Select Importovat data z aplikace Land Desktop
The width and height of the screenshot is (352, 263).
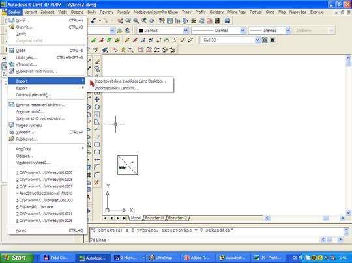(129, 81)
